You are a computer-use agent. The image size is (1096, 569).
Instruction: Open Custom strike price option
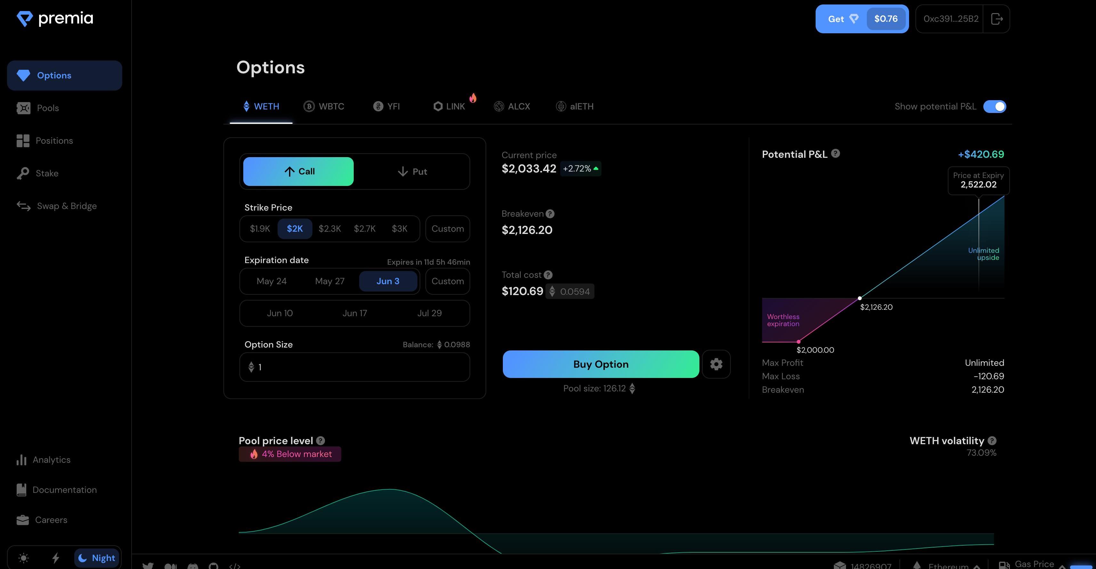click(x=447, y=229)
